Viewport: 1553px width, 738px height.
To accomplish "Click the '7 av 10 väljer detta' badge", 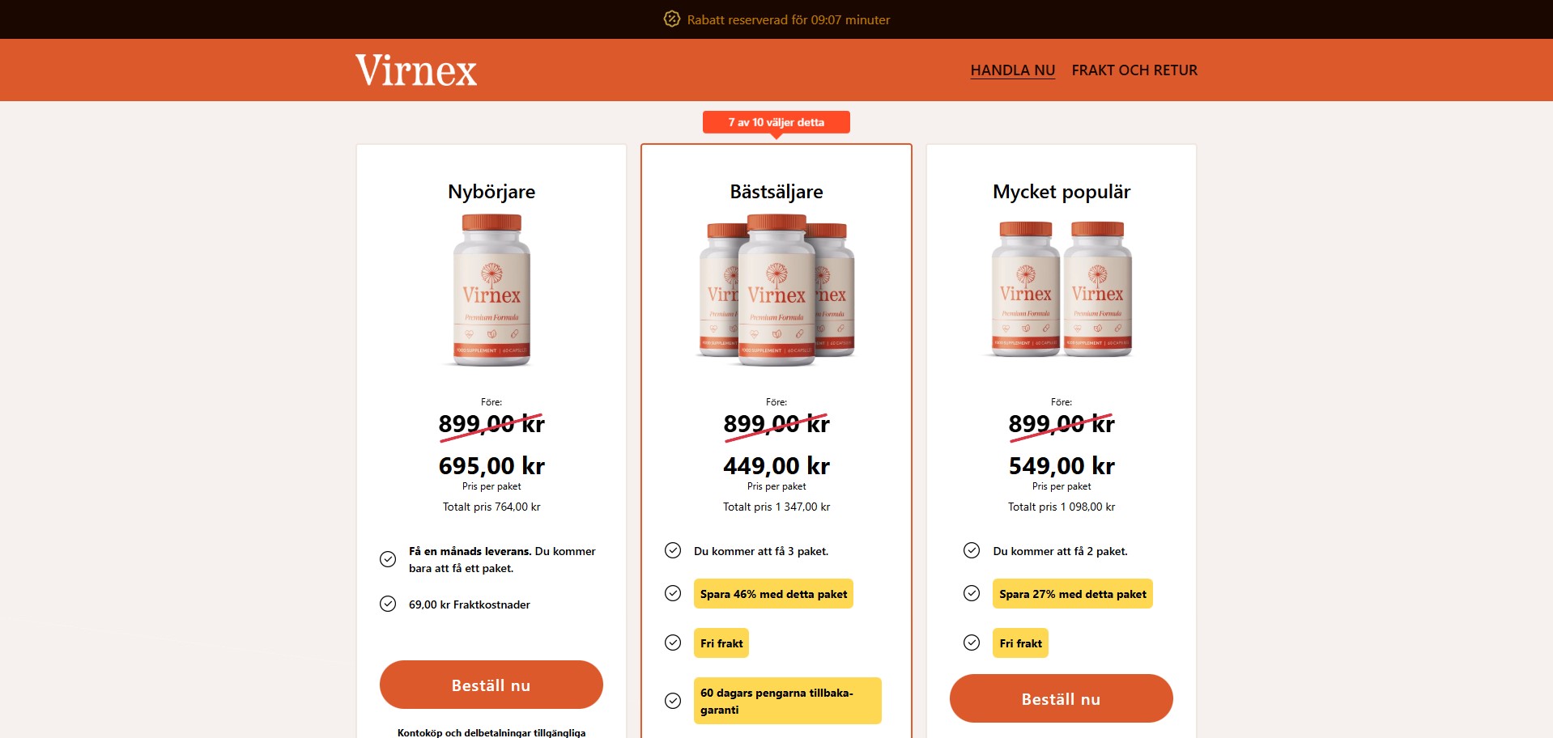I will click(776, 122).
